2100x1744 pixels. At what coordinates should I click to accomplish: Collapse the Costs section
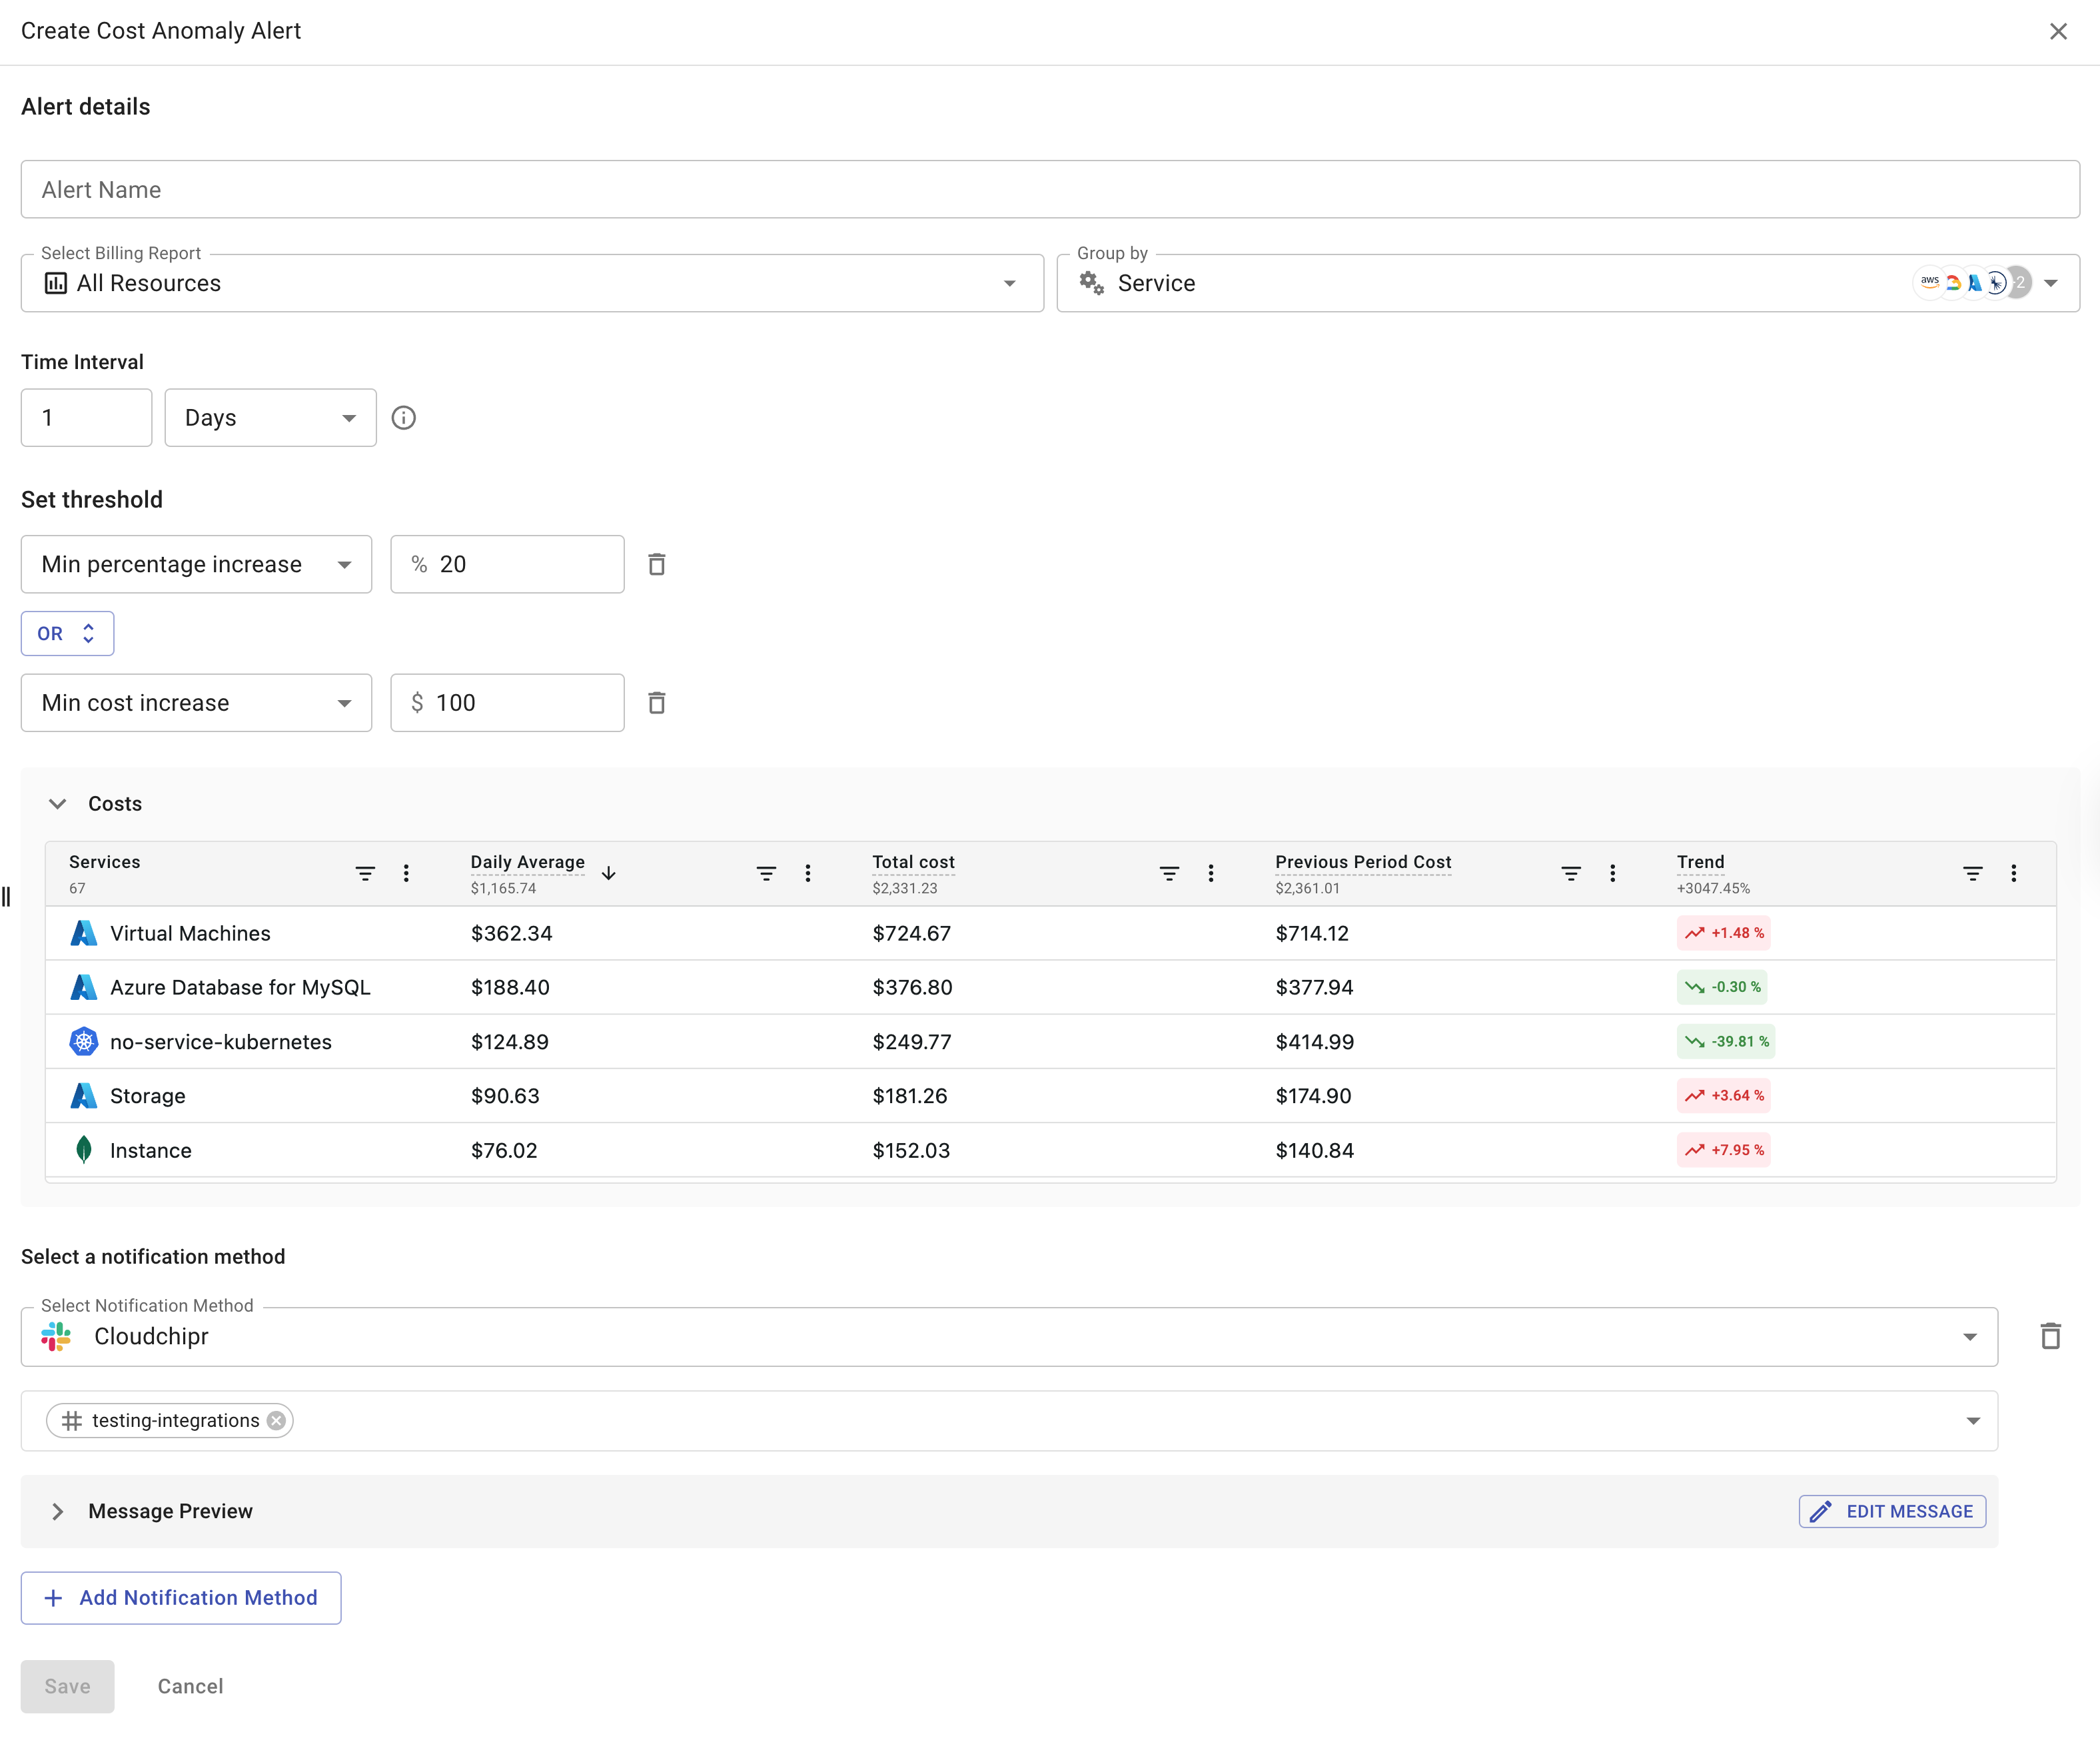pyautogui.click(x=58, y=803)
